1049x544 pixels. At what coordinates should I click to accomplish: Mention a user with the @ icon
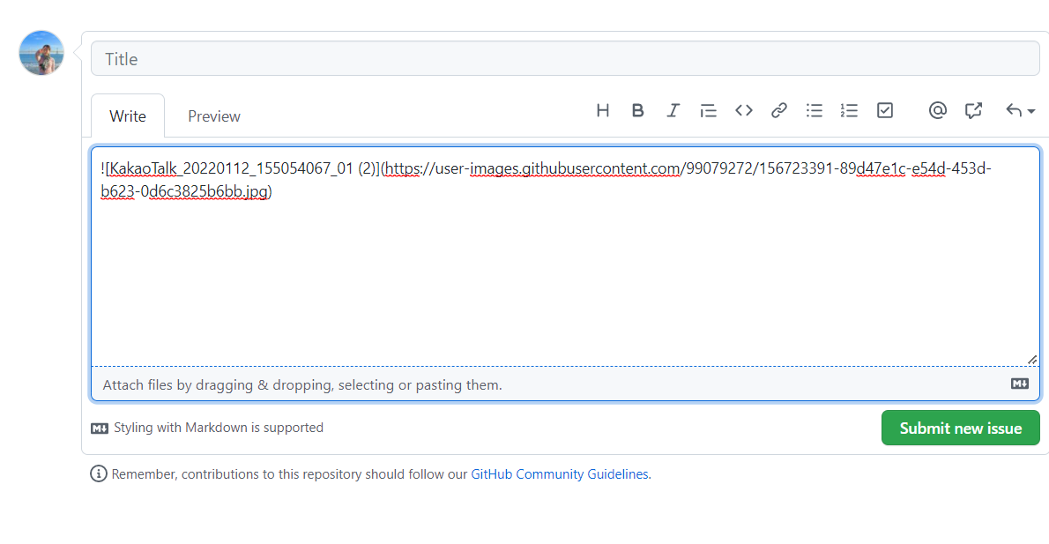coord(938,110)
